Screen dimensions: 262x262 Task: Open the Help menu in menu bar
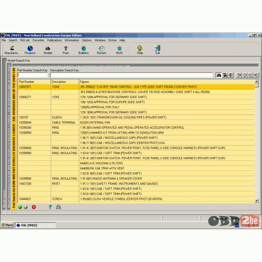[122, 40]
